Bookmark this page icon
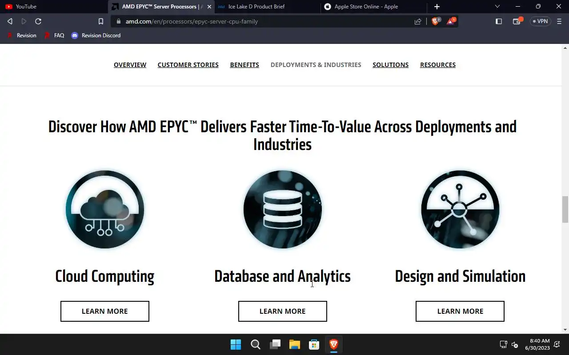Image resolution: width=569 pixels, height=355 pixels. click(101, 21)
